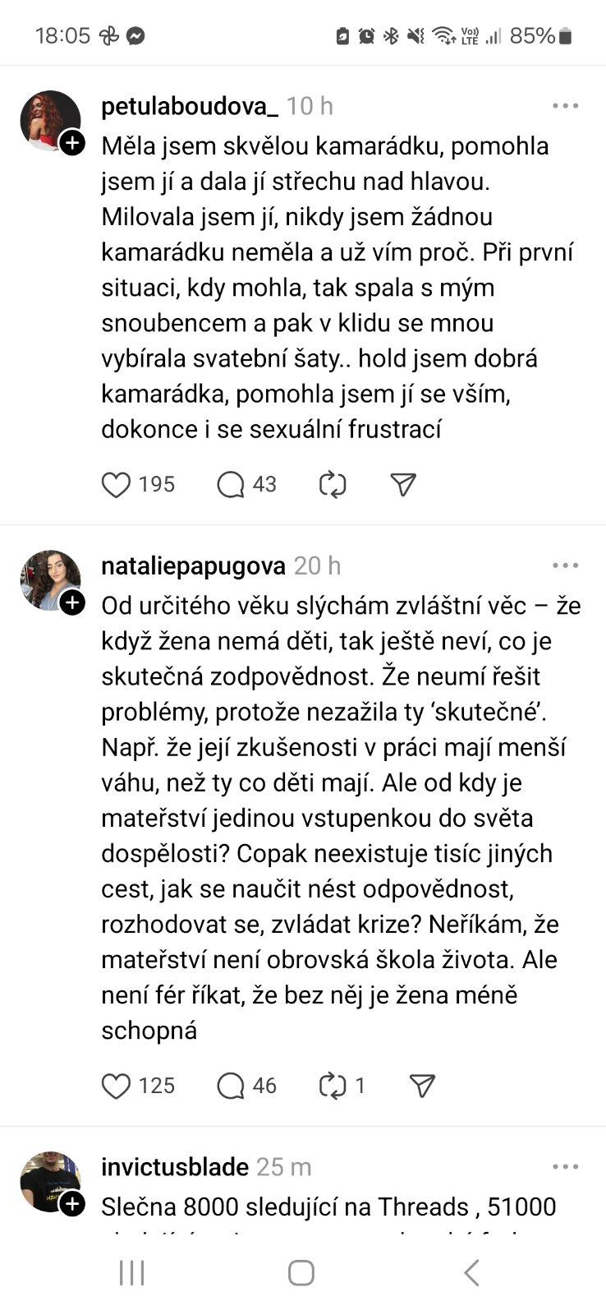This screenshot has width=606, height=1315.
Task: Open invictusblade profile via username
Action: (x=175, y=1167)
